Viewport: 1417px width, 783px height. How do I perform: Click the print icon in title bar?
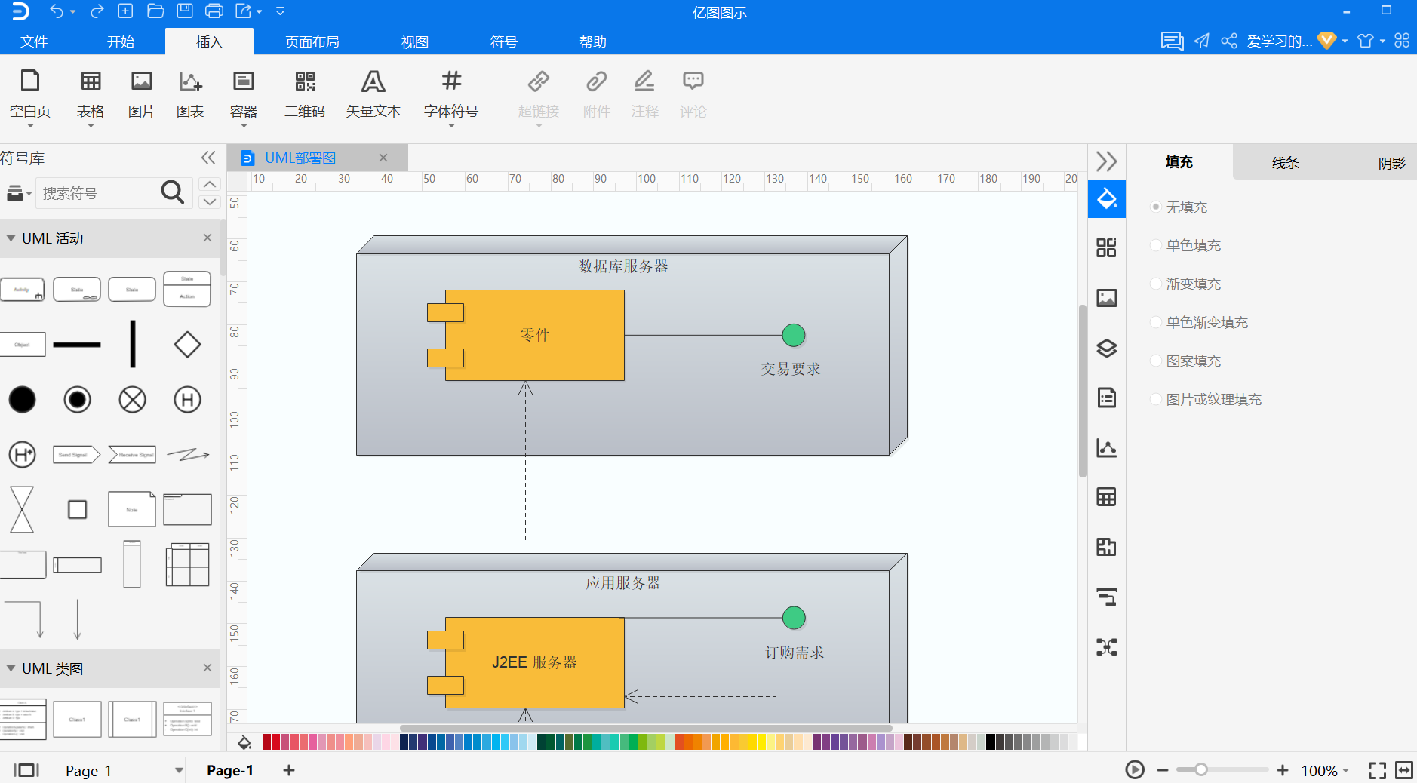pyautogui.click(x=214, y=11)
